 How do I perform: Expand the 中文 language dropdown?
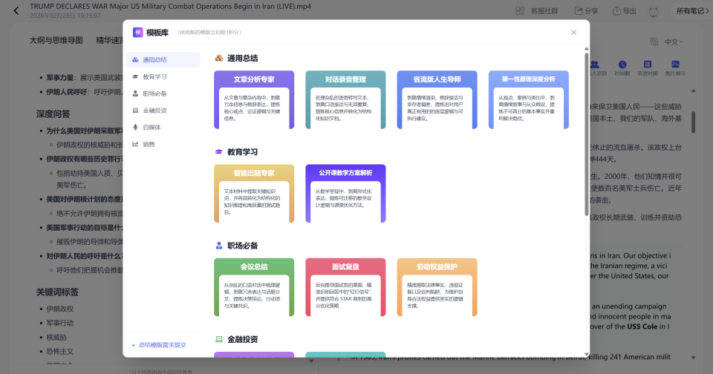[674, 42]
